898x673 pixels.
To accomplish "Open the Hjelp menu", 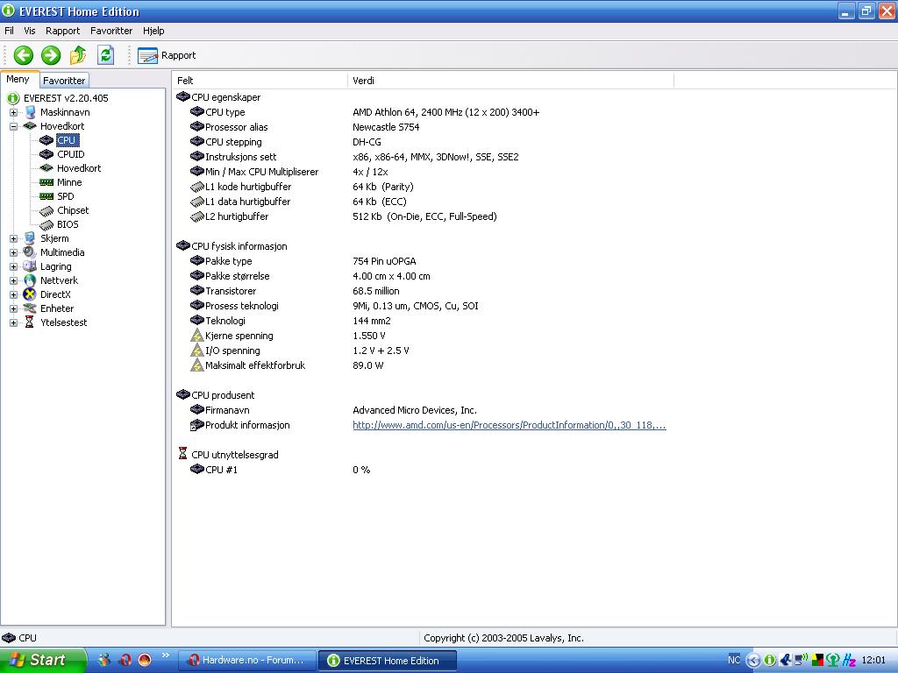I will coord(153,31).
